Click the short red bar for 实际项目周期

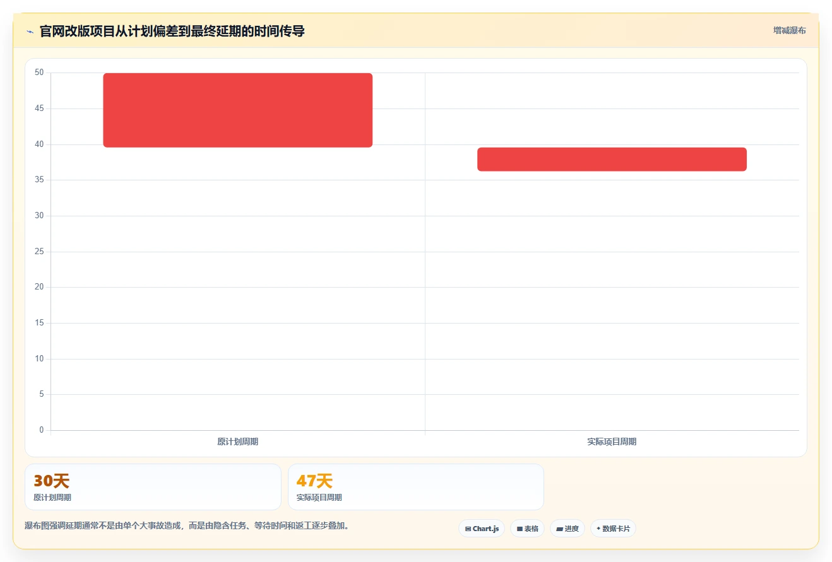[612, 159]
